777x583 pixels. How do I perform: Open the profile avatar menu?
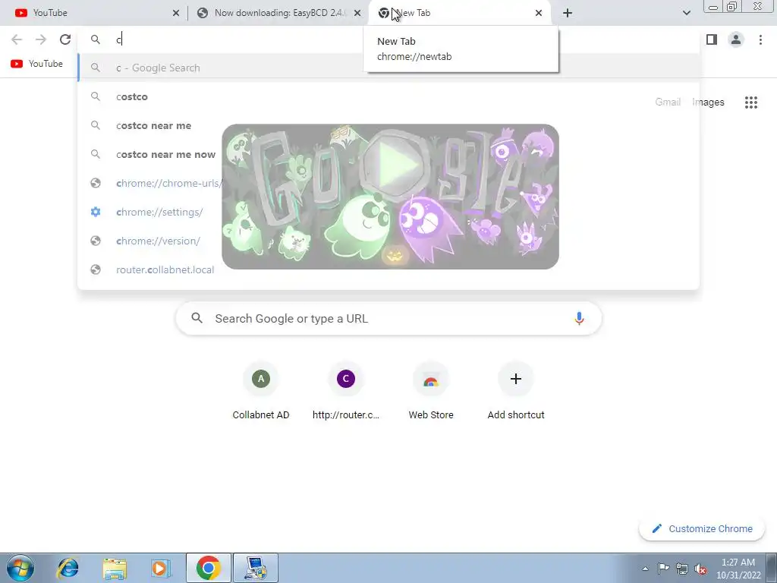pyautogui.click(x=736, y=39)
